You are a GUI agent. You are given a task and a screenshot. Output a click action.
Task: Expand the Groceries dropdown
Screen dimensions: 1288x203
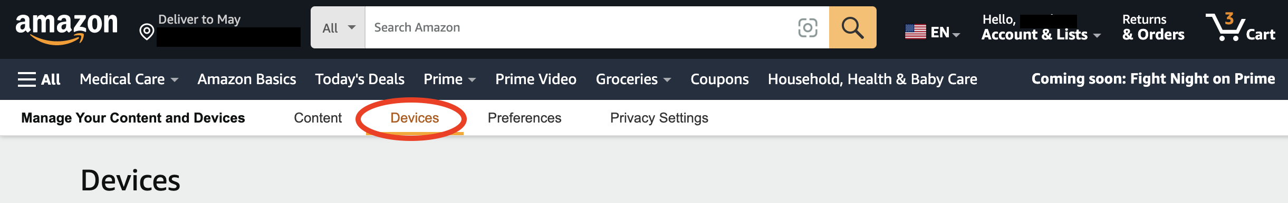(633, 79)
